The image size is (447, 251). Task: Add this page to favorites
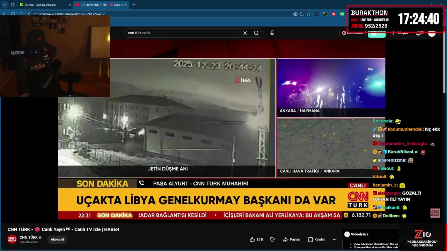pos(308,14)
